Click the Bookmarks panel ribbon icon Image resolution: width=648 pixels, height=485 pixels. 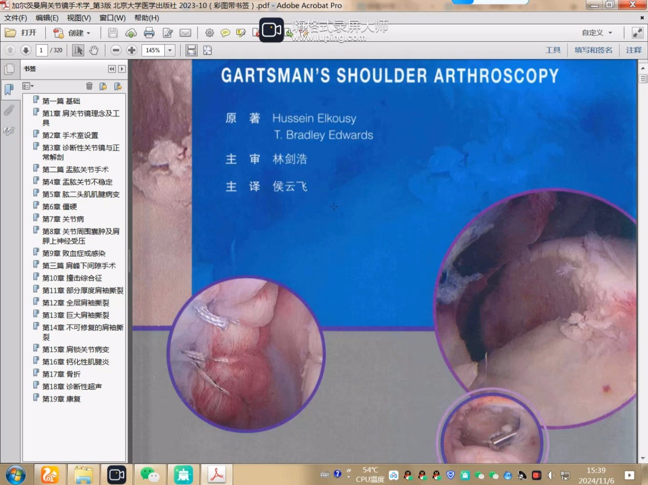point(9,89)
